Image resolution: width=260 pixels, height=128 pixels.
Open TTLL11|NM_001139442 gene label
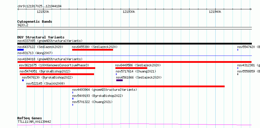[34, 122]
